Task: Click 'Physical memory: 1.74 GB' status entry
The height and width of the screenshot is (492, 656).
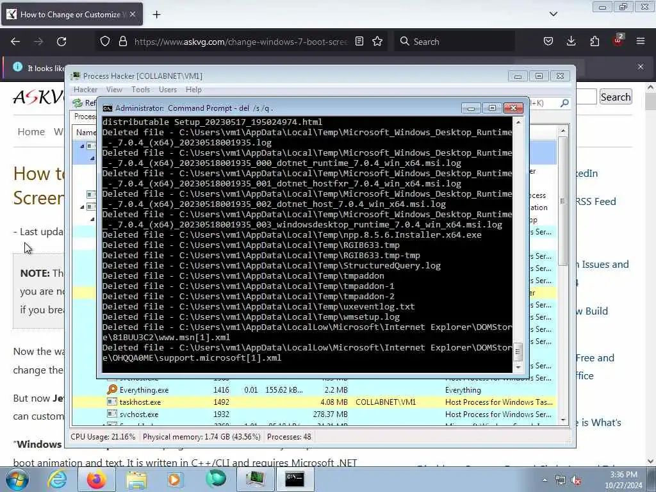Action: (202, 437)
